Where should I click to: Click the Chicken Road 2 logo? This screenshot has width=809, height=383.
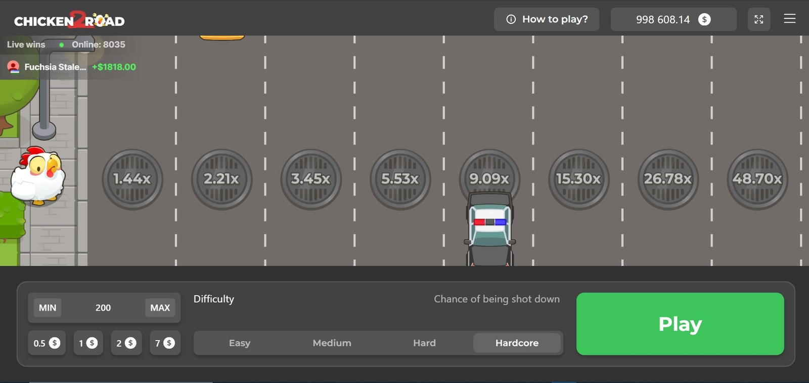pyautogui.click(x=69, y=20)
